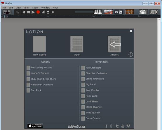Open the File menu
The image size is (162, 130).
[x=4, y=8]
